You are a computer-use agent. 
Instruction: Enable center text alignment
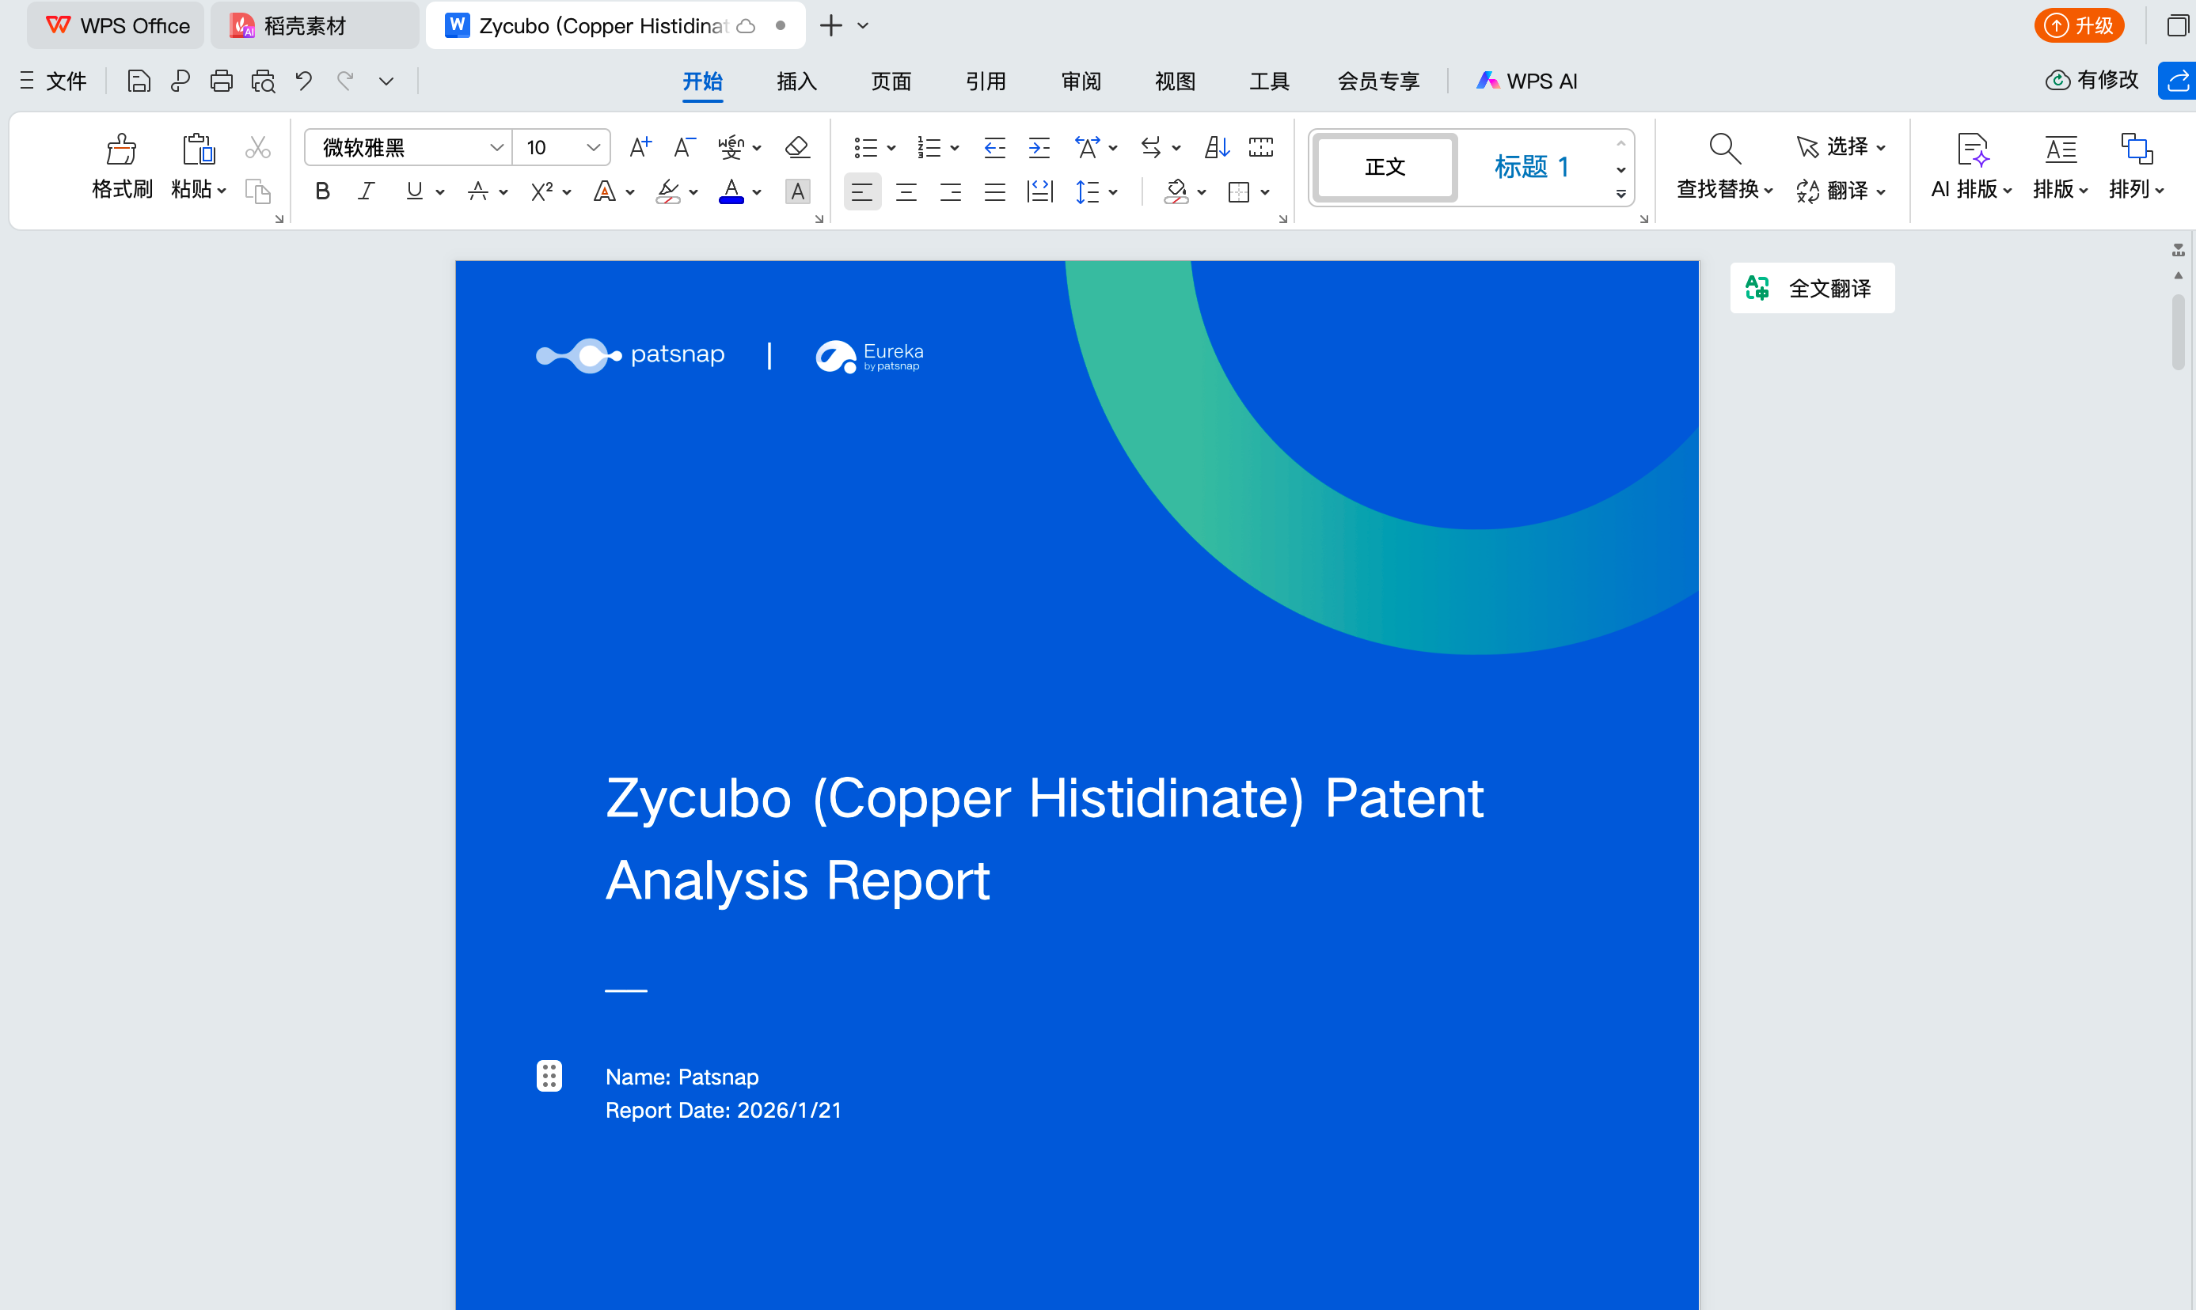coord(906,191)
